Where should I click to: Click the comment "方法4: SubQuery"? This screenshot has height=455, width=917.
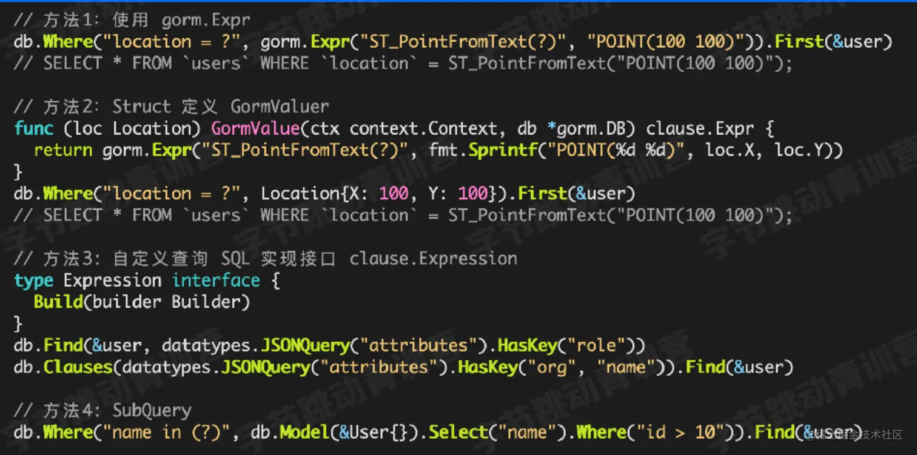[102, 411]
